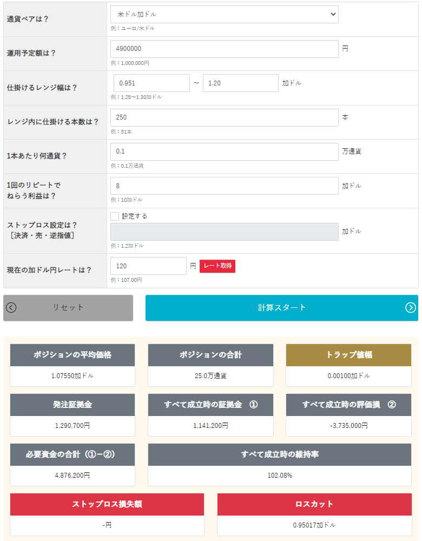Screen dimensions: 422x541
Task: Select the margin value 1,141,200円
Action: (210, 426)
